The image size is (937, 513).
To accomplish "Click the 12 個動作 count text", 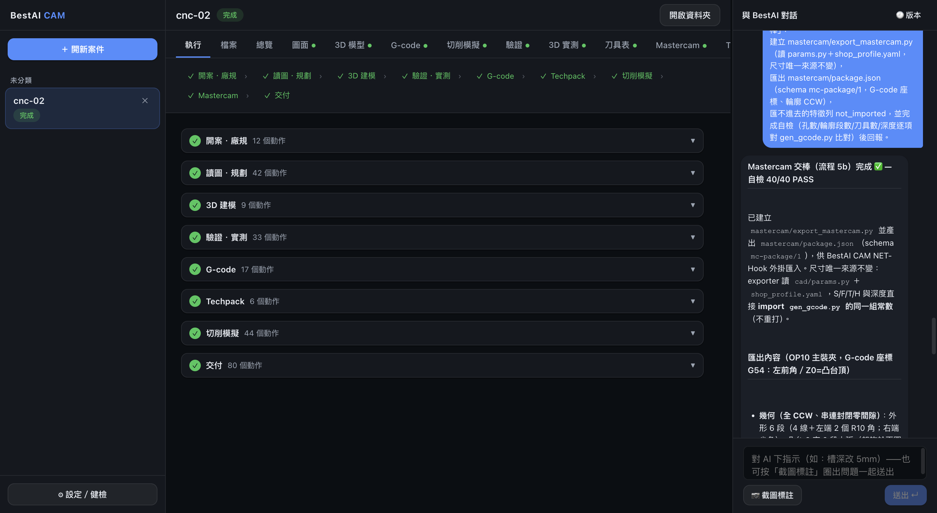I will [269, 141].
